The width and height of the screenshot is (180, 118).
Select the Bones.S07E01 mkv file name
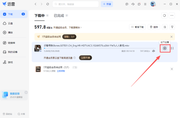[87, 46]
